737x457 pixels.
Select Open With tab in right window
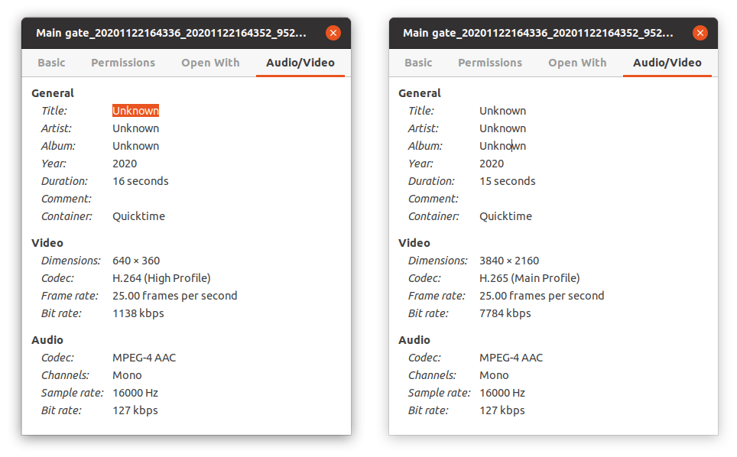577,63
